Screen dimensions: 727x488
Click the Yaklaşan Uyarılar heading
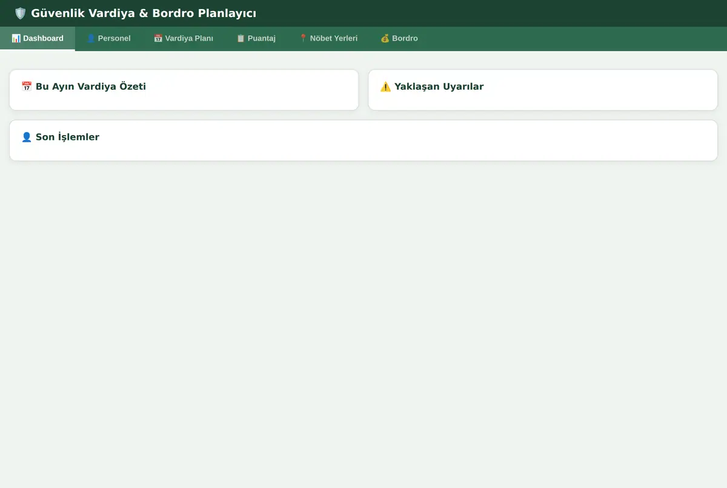coord(432,87)
